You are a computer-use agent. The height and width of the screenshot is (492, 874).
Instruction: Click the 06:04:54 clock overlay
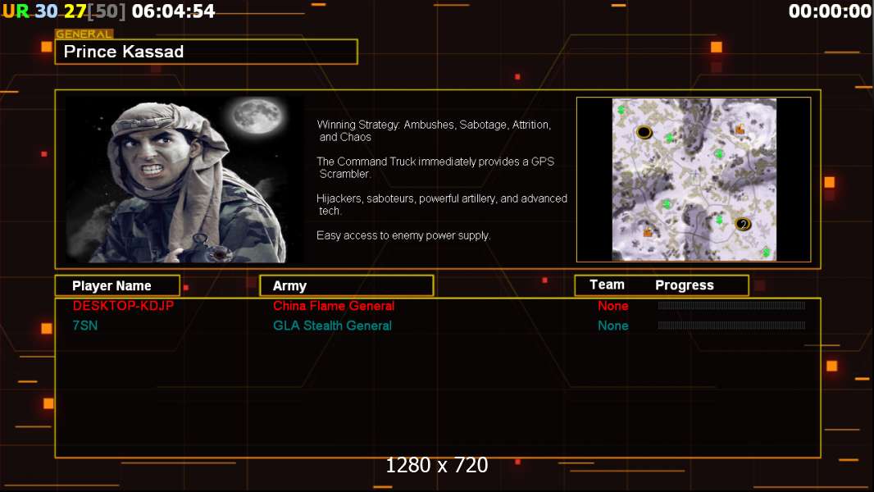(173, 11)
